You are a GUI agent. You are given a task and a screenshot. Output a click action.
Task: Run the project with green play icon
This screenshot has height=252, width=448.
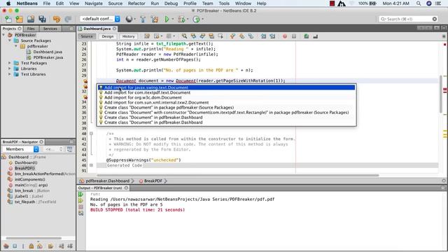point(167,19)
